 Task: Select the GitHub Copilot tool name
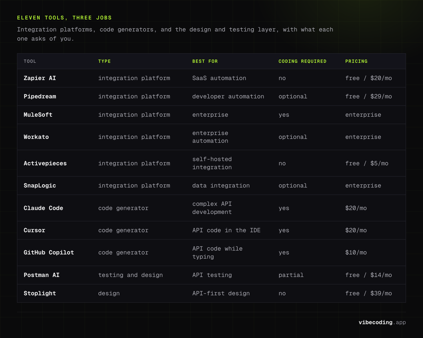click(49, 253)
